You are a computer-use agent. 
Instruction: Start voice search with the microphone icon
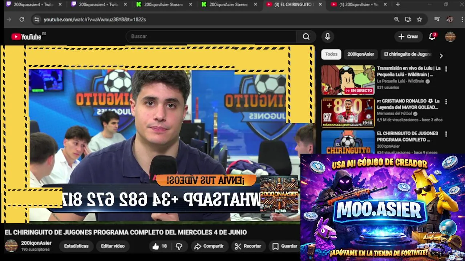pos(327,37)
